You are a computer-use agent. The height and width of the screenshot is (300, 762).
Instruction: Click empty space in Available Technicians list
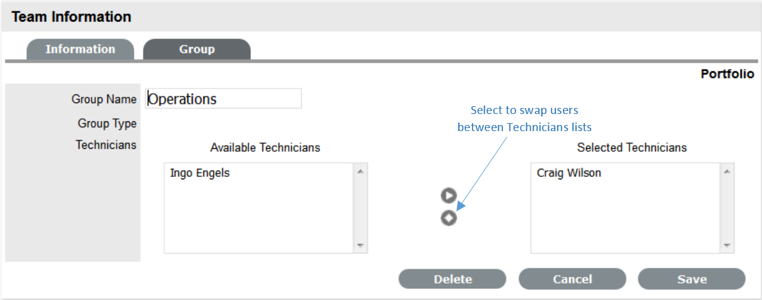point(256,220)
